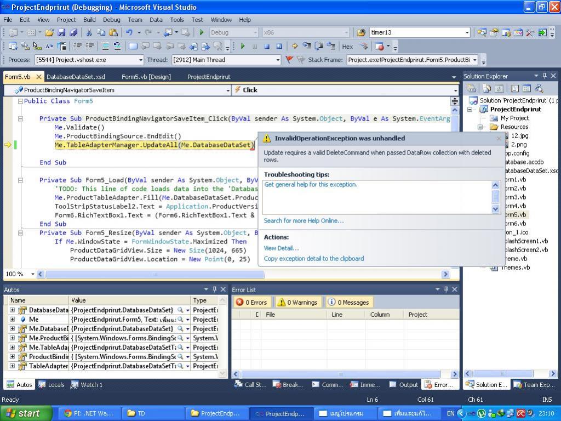Switch to the DatabaseDataSet.xsd tab
The height and width of the screenshot is (421, 561).
[x=76, y=77]
